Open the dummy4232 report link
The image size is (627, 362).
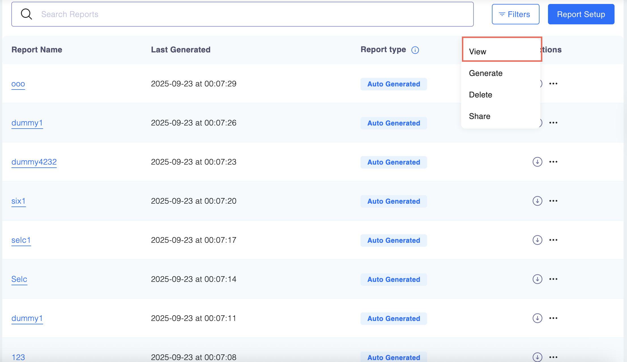(x=34, y=162)
